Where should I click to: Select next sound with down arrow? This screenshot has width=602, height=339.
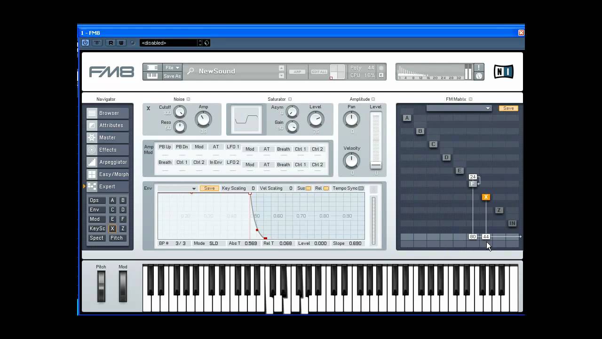[281, 75]
